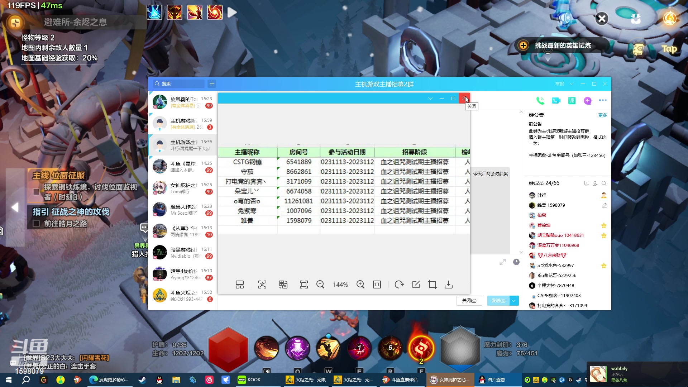Select the 旋风劉的To chat conversation
688x387 pixels.
point(183,102)
